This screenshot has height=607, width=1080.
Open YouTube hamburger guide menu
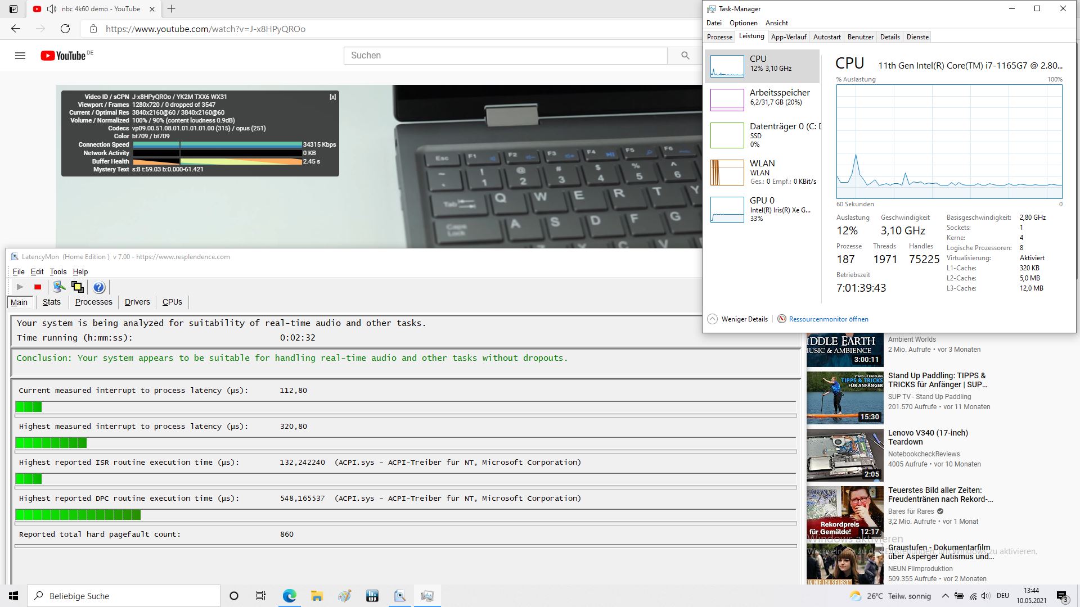pos(20,56)
